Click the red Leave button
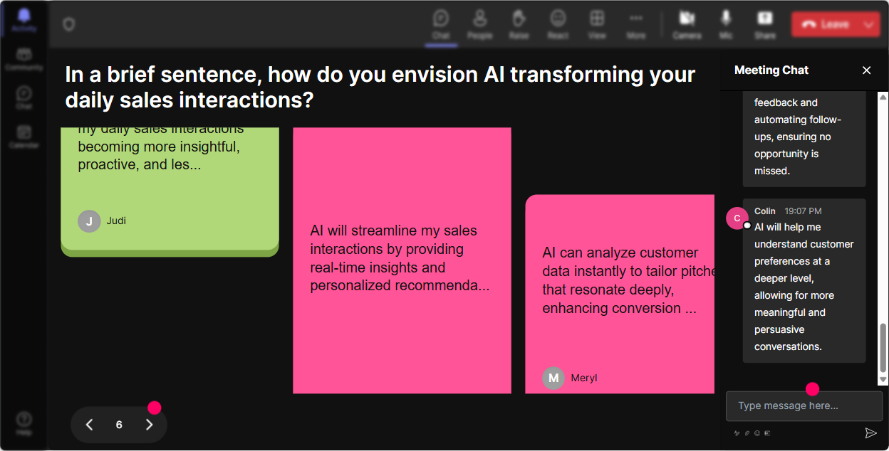Screen dimensions: 889x451 coord(826,24)
